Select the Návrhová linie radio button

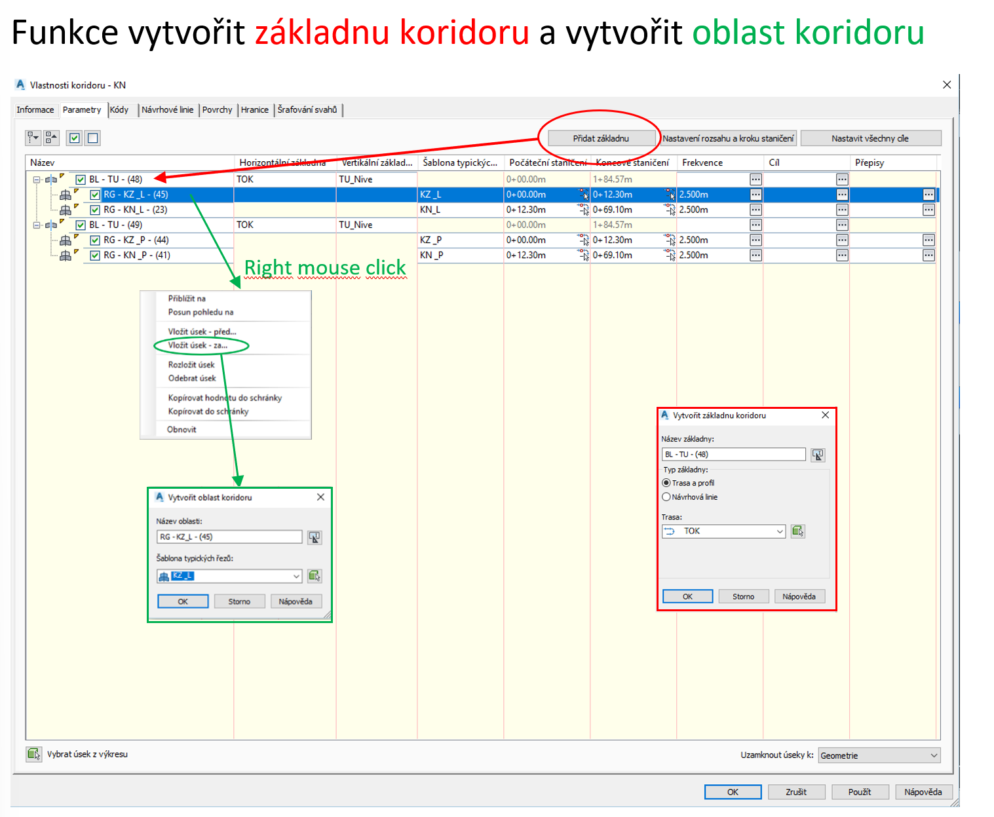pos(666,497)
